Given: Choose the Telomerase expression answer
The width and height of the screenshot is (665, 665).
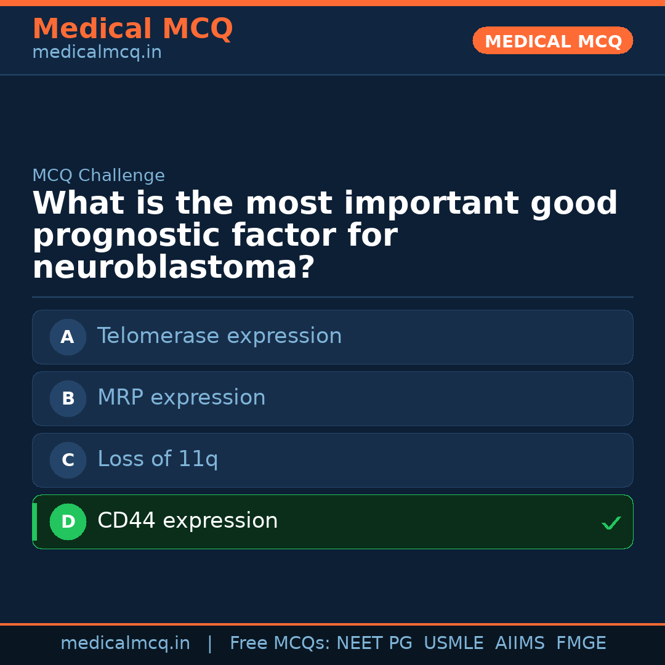Looking at the screenshot, I should tap(332, 337).
